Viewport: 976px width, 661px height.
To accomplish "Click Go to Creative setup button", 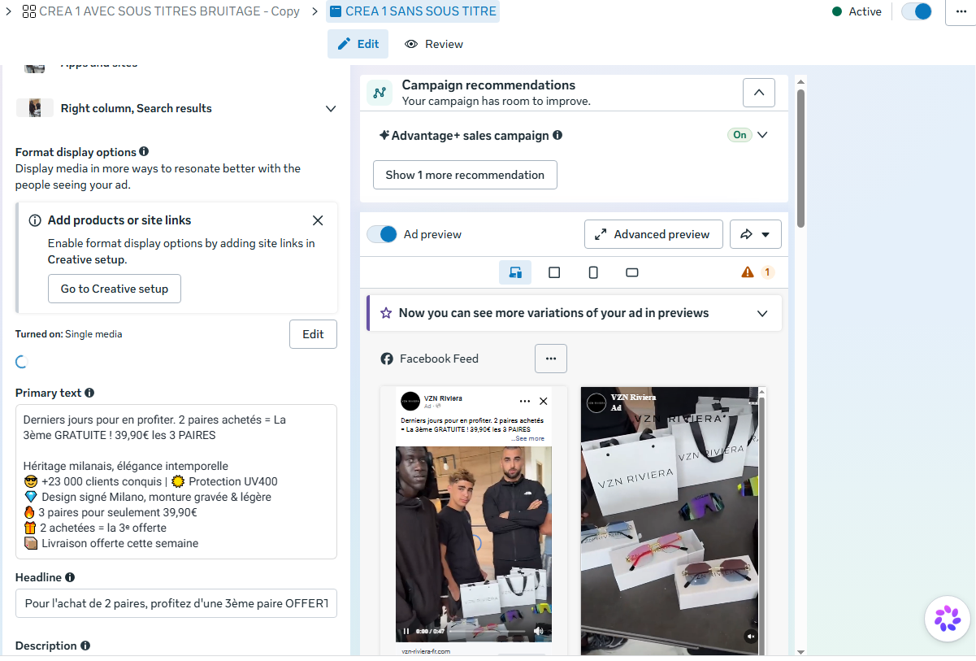I will 115,289.
